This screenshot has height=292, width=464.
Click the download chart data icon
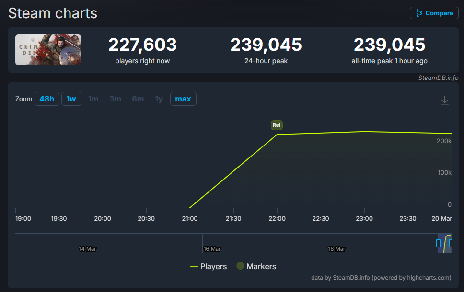[x=444, y=101]
